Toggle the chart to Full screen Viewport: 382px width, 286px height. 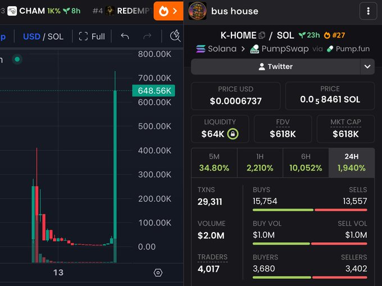tap(92, 36)
